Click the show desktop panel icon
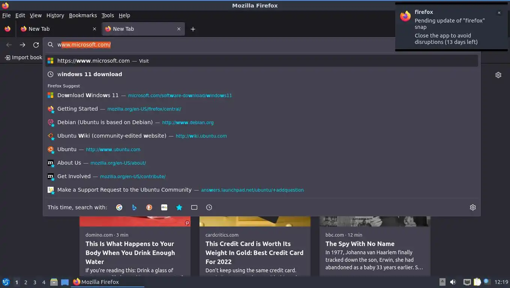Image resolution: width=510 pixels, height=288 pixels. [65, 282]
